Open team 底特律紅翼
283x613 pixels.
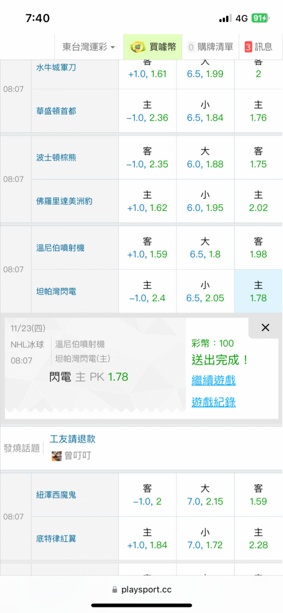(x=56, y=538)
